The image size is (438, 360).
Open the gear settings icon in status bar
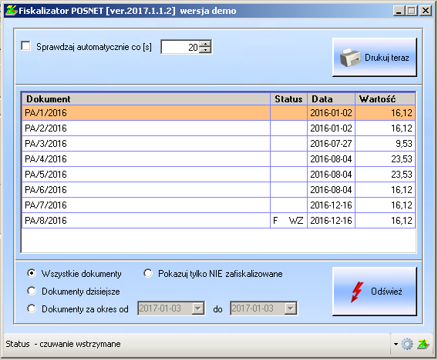pyautogui.click(x=407, y=344)
